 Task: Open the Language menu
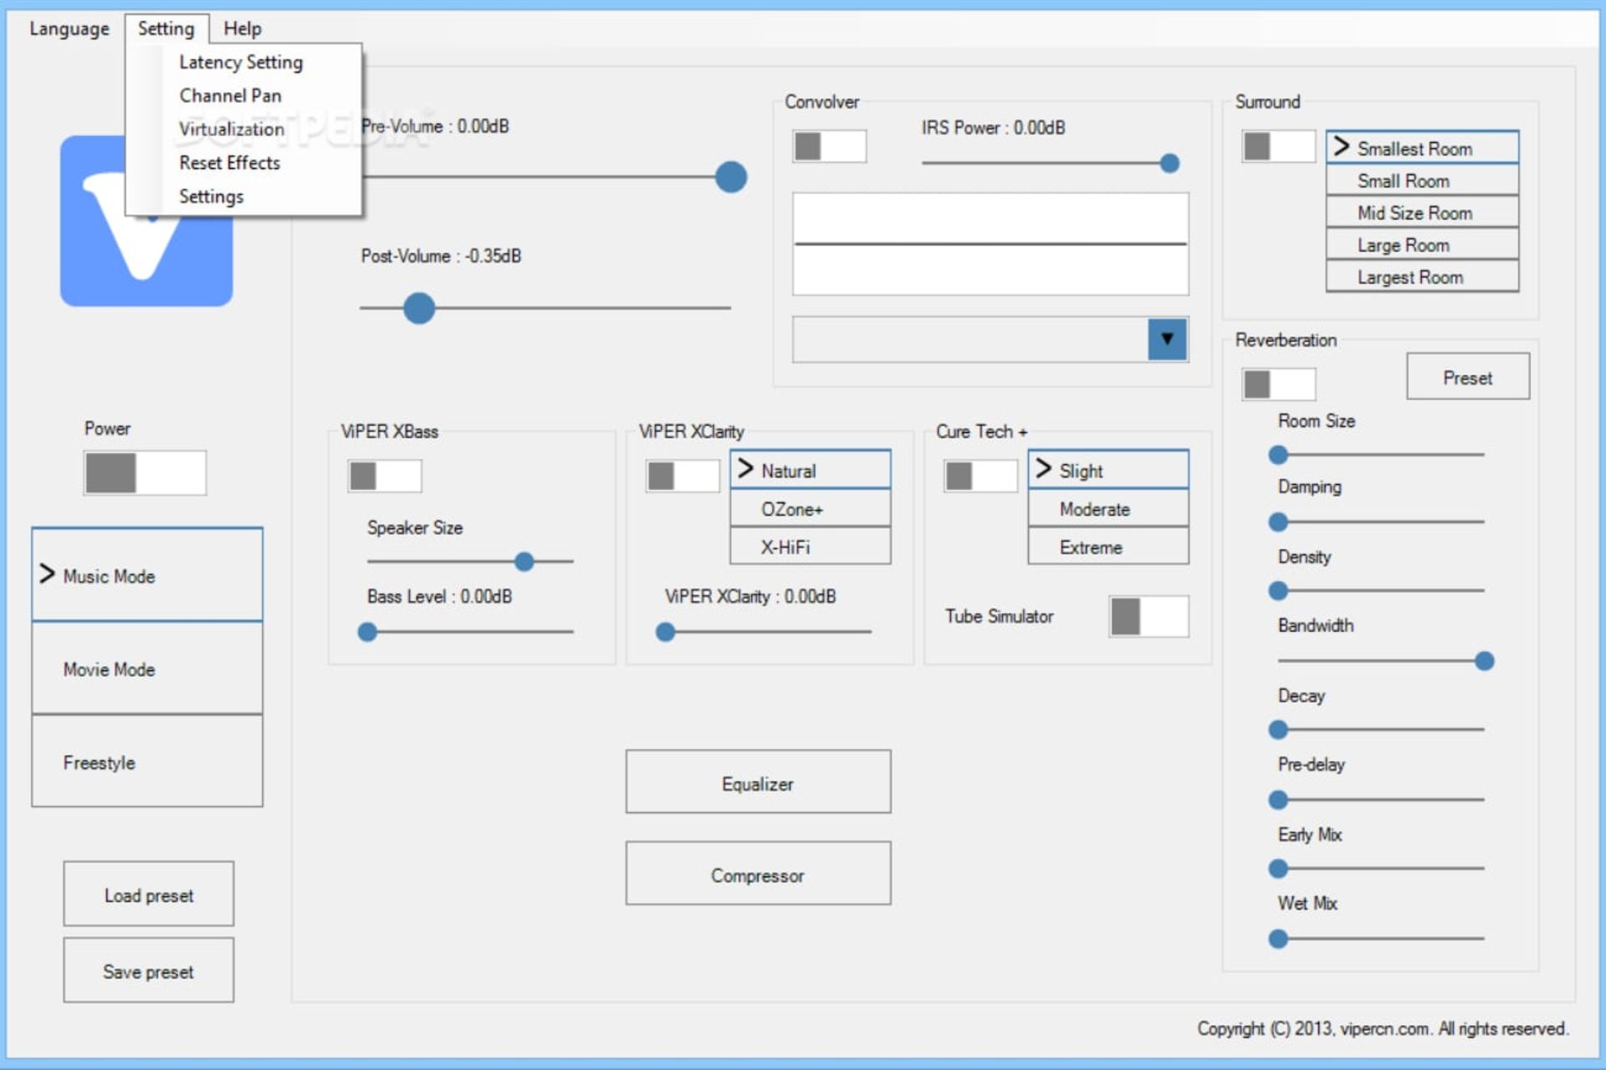[x=69, y=29]
